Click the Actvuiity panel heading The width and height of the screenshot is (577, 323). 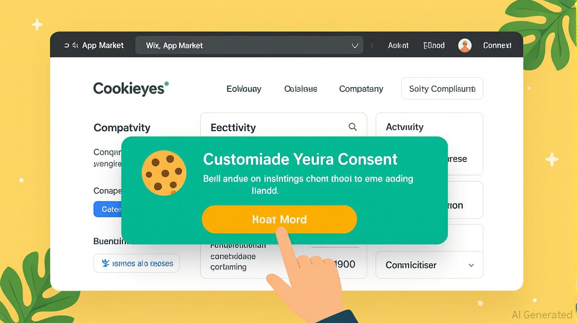point(404,127)
